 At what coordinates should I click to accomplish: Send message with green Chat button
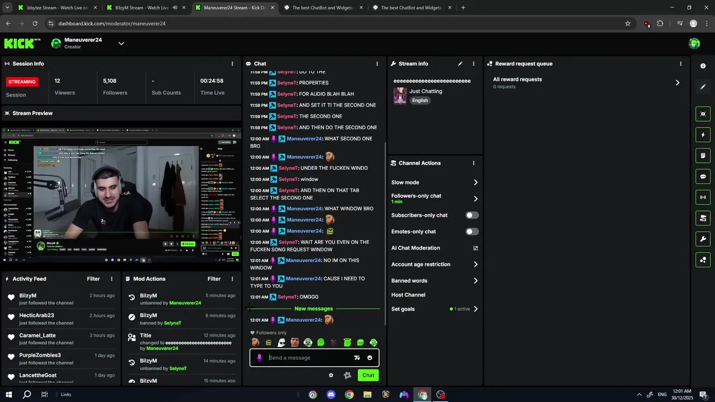point(368,375)
